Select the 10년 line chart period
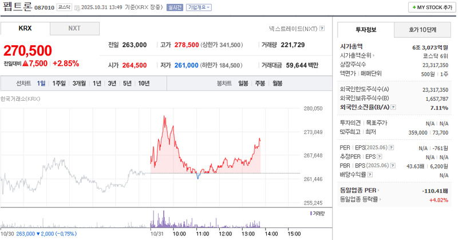Image resolution: width=458 pixels, height=240 pixels. pos(144,84)
